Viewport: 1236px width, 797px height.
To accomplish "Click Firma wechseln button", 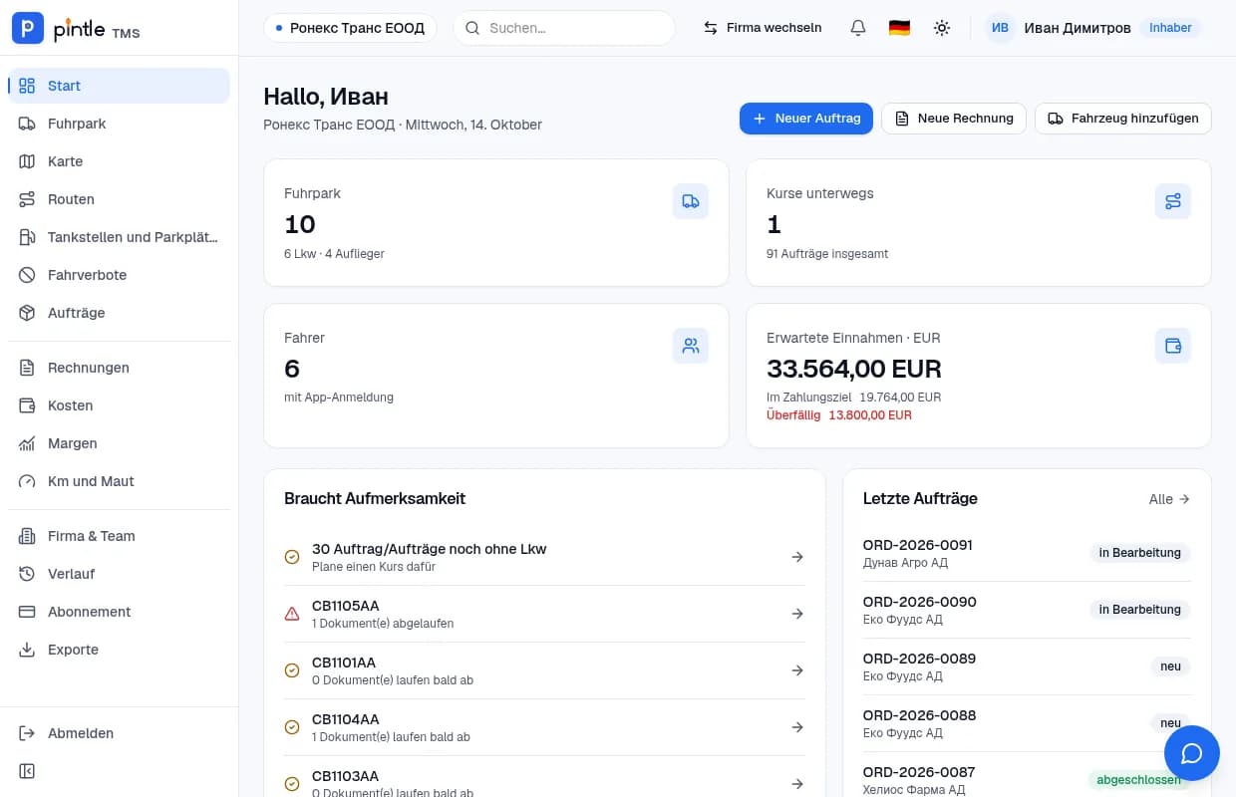I will [x=763, y=28].
